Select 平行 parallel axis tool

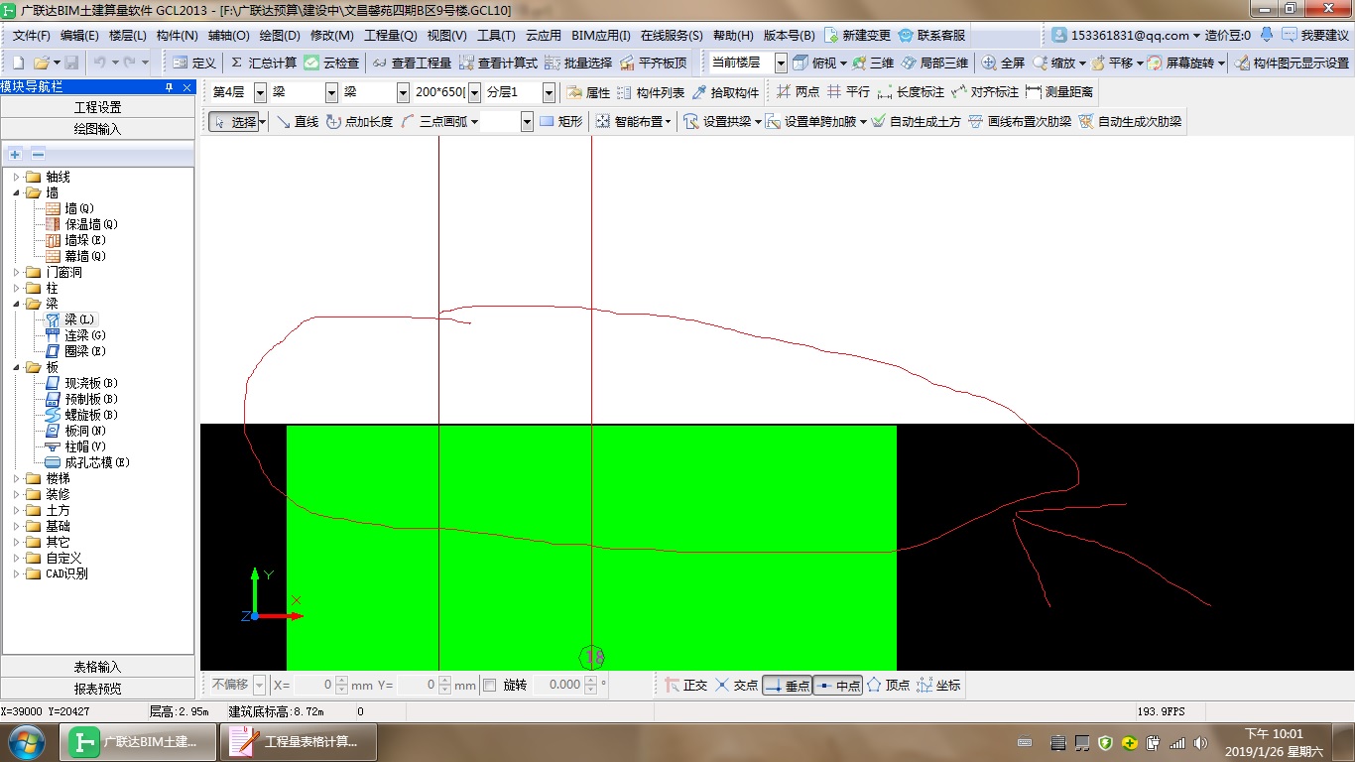tap(848, 92)
